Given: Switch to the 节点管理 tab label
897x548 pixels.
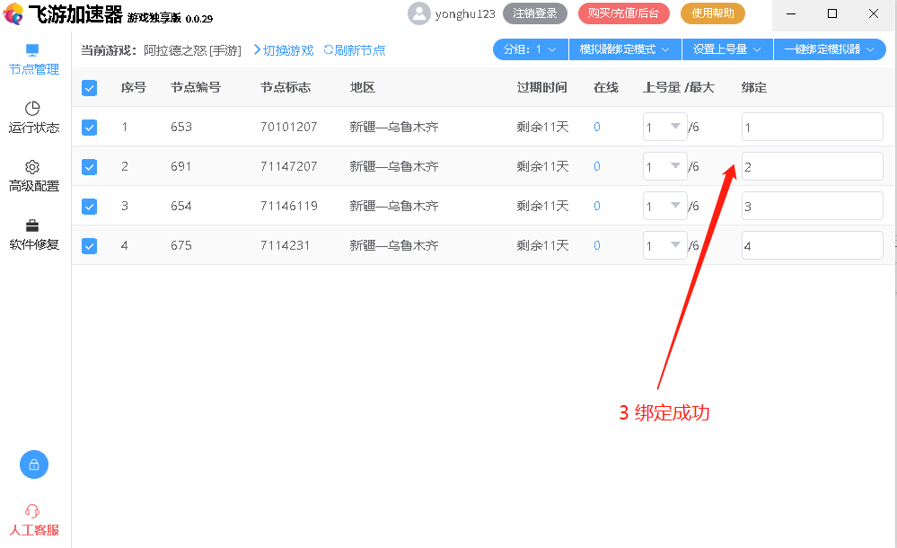Looking at the screenshot, I should click(34, 69).
